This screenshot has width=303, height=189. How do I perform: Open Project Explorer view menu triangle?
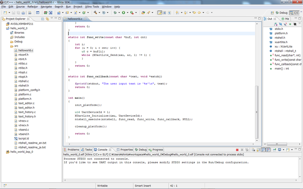pyautogui.click(x=52, y=19)
